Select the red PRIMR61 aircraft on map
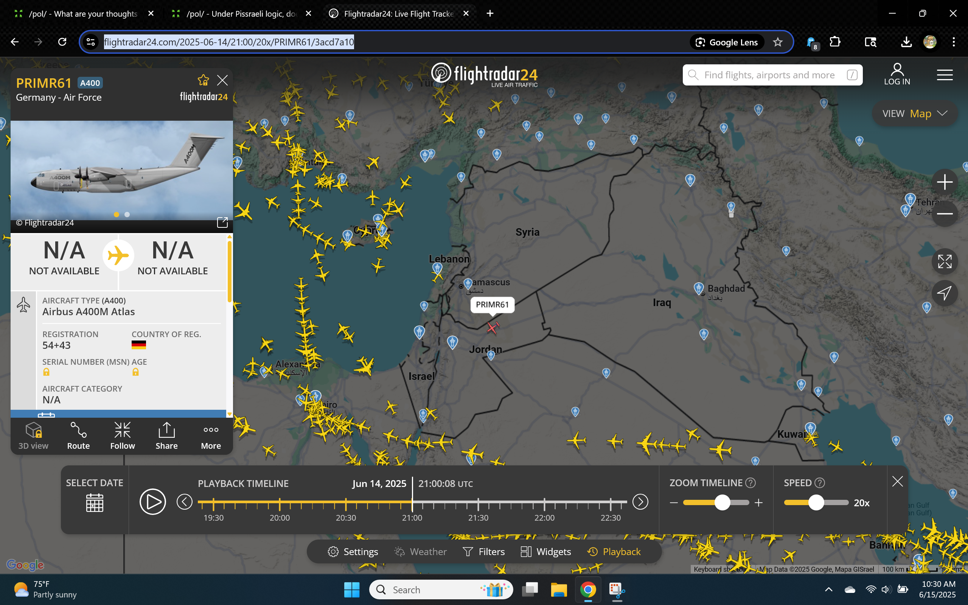Viewport: 968px width, 605px height. [x=493, y=327]
